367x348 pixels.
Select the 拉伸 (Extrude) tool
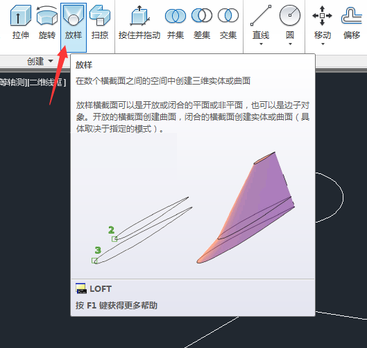[x=21, y=22]
